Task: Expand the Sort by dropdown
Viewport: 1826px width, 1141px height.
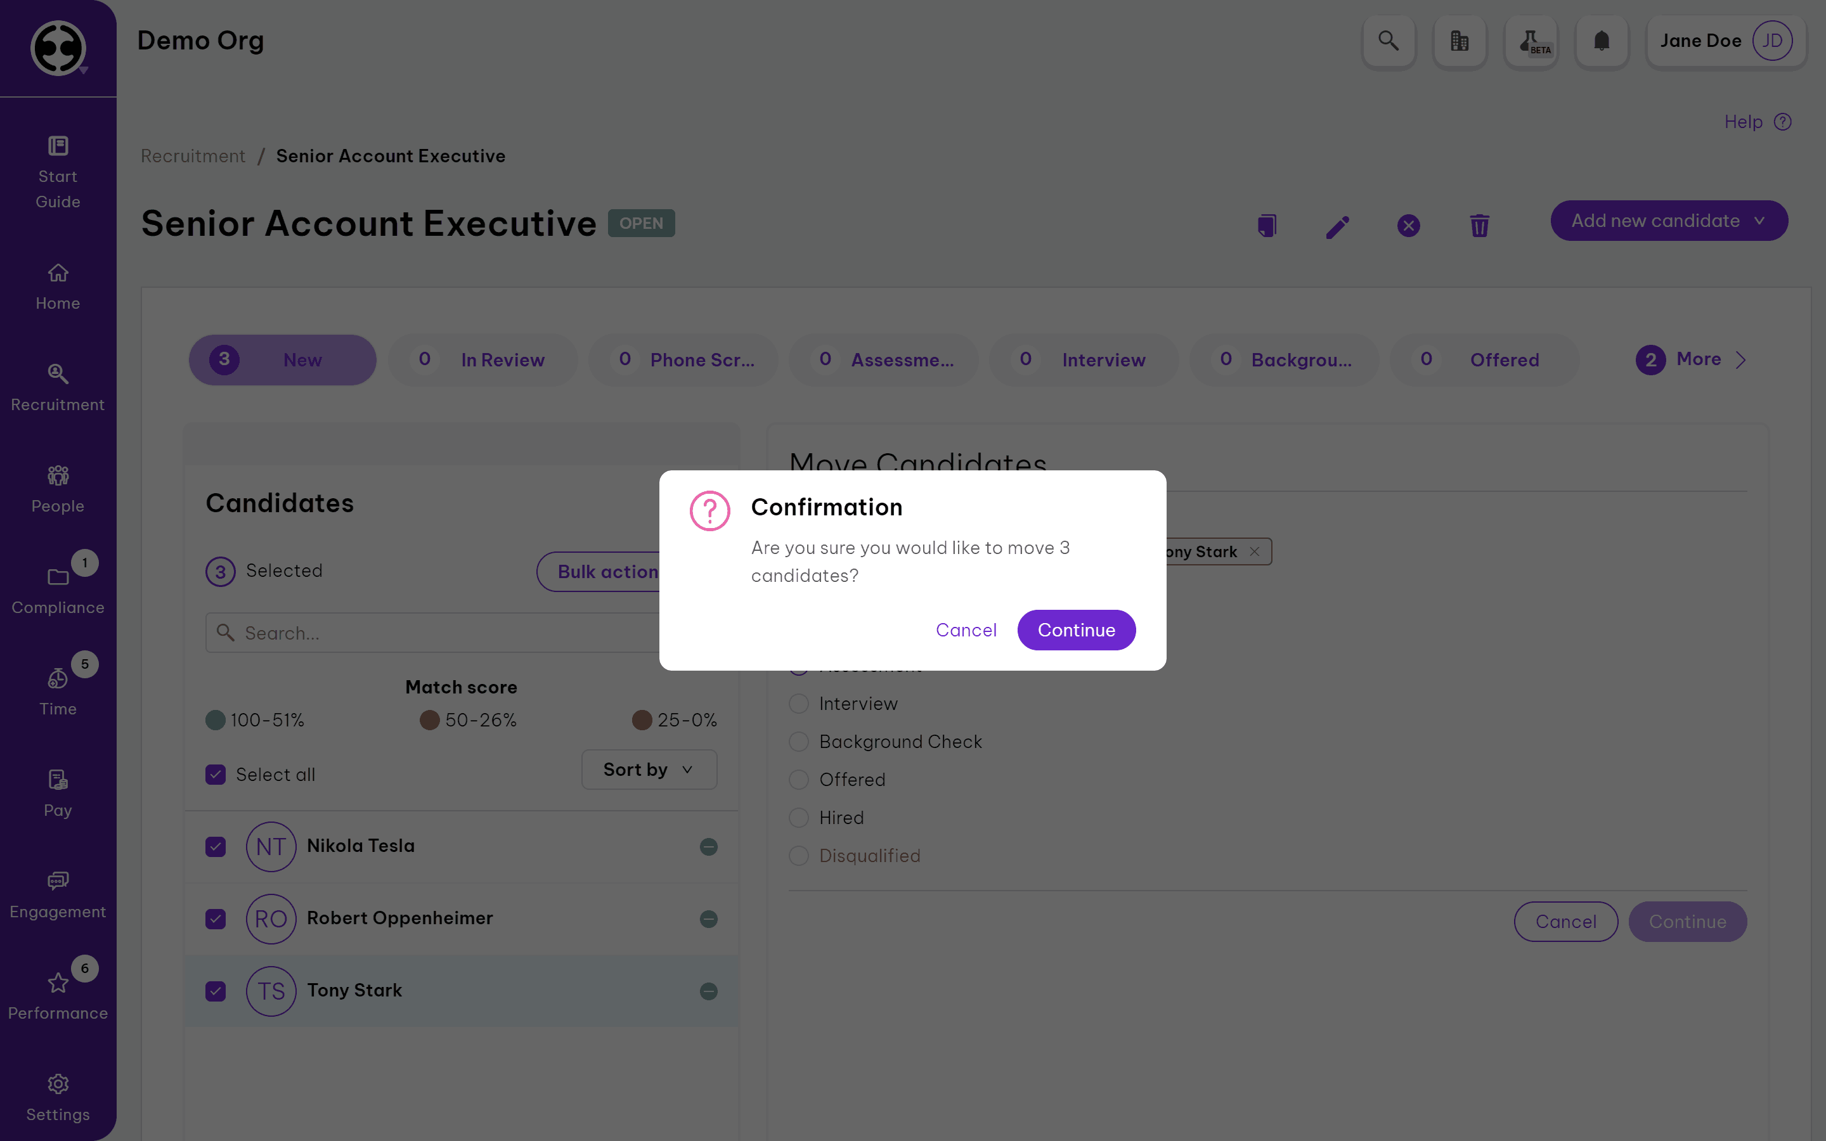Action: (649, 770)
